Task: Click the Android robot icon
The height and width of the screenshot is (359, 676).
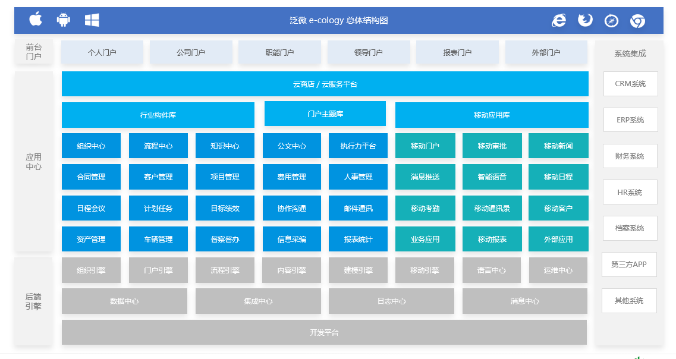Action: coord(64,20)
